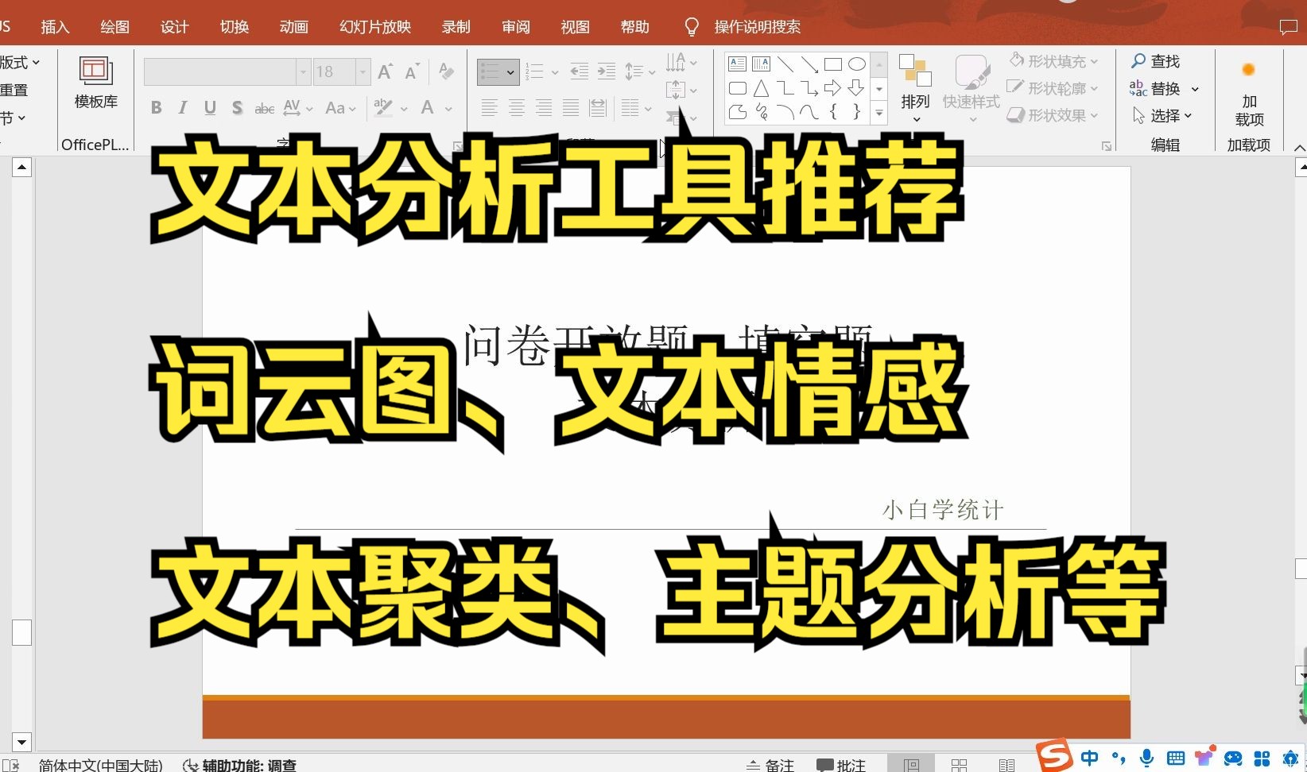The width and height of the screenshot is (1307, 772).
Task: Open the 批注 comments button
Action: 841,765
